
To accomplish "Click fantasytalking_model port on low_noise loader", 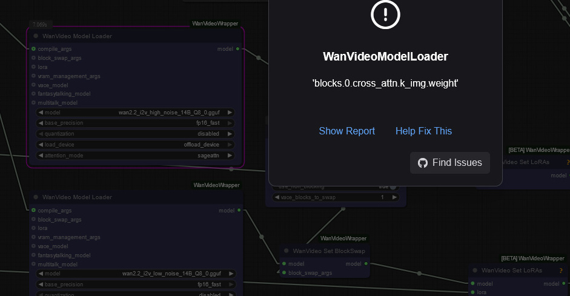I will (33, 255).
